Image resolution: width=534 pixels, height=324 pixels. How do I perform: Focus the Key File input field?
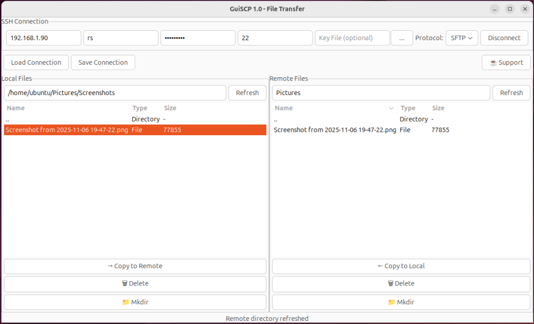[x=352, y=38]
